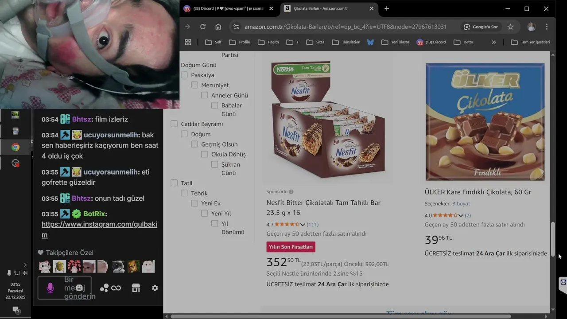
Task: Open the Translation bookmarks folder
Action: click(346, 42)
